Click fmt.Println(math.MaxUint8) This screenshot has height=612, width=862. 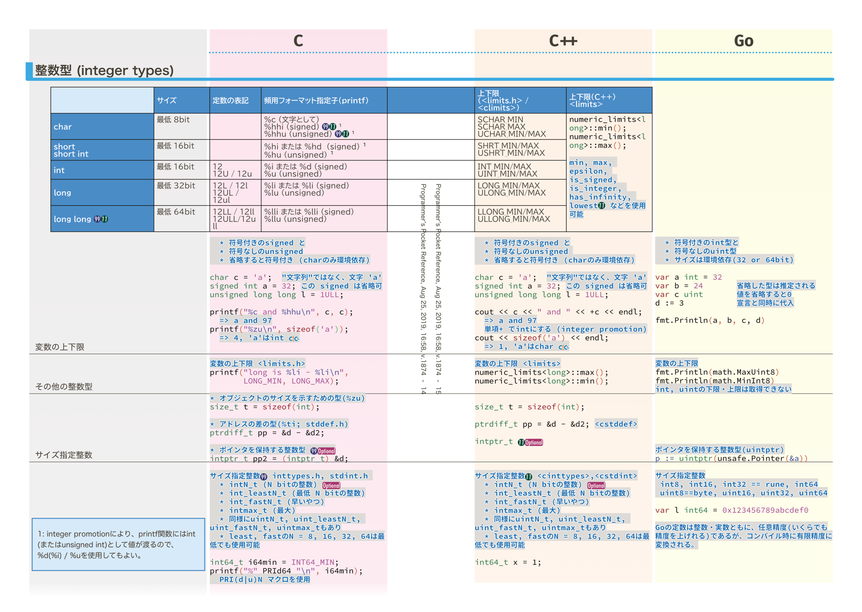(717, 372)
